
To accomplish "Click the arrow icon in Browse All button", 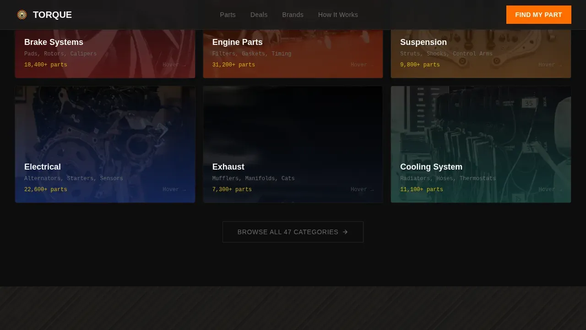I will point(345,232).
